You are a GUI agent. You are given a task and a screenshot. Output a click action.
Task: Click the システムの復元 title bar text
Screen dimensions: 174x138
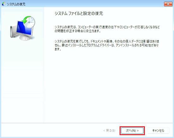[x=16, y=4]
